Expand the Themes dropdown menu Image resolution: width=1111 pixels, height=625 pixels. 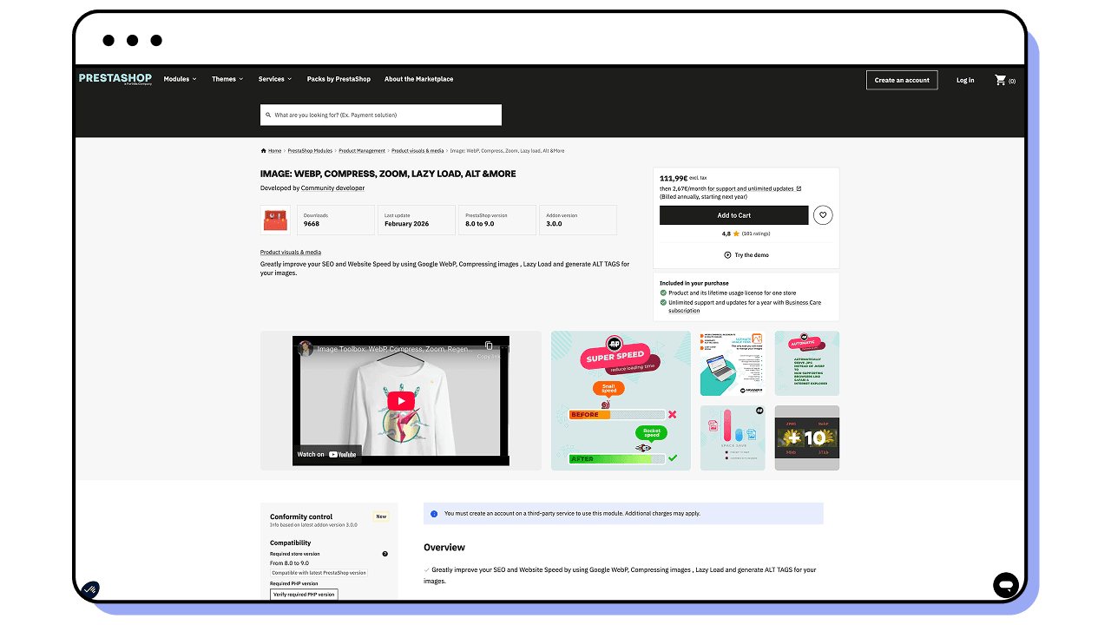click(227, 79)
